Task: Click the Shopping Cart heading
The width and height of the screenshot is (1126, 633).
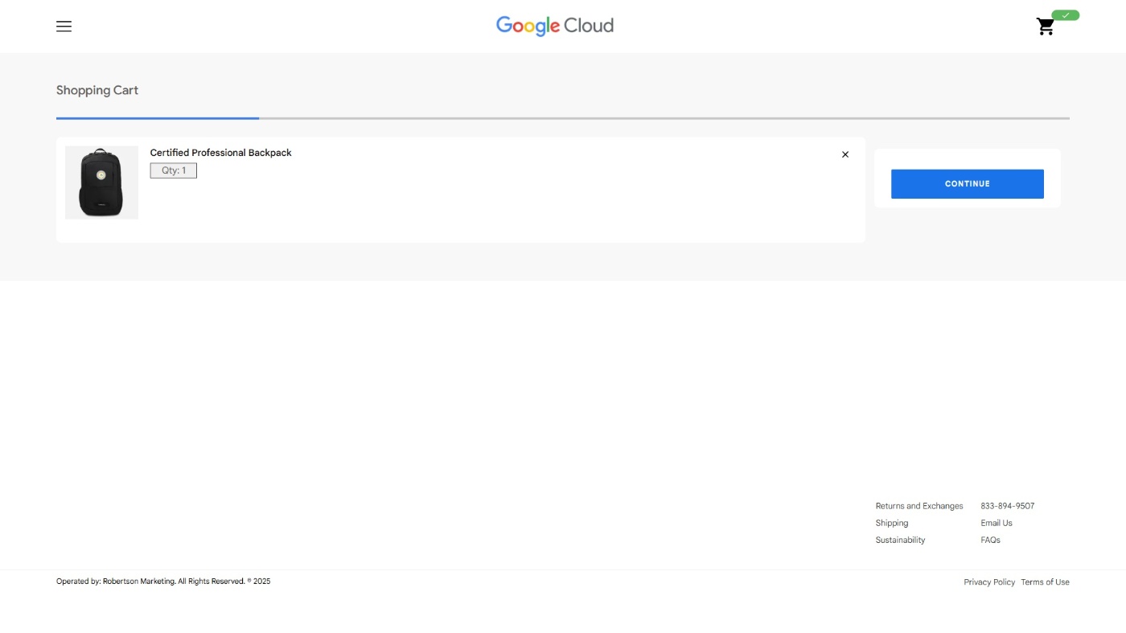Action: [97, 90]
